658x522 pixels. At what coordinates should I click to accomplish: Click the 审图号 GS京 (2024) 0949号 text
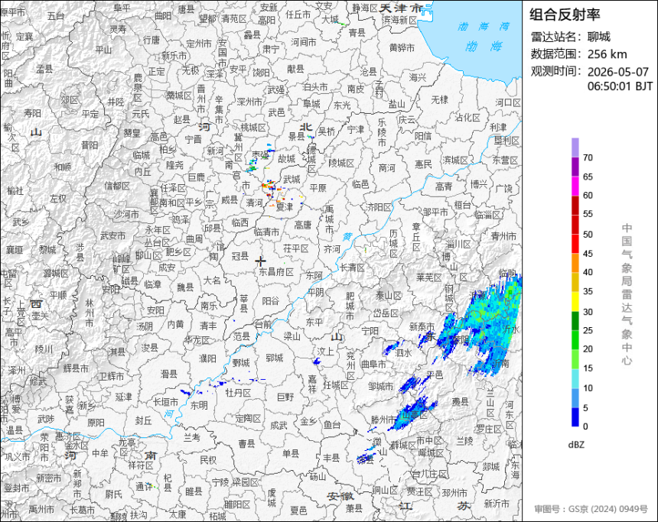point(591,509)
